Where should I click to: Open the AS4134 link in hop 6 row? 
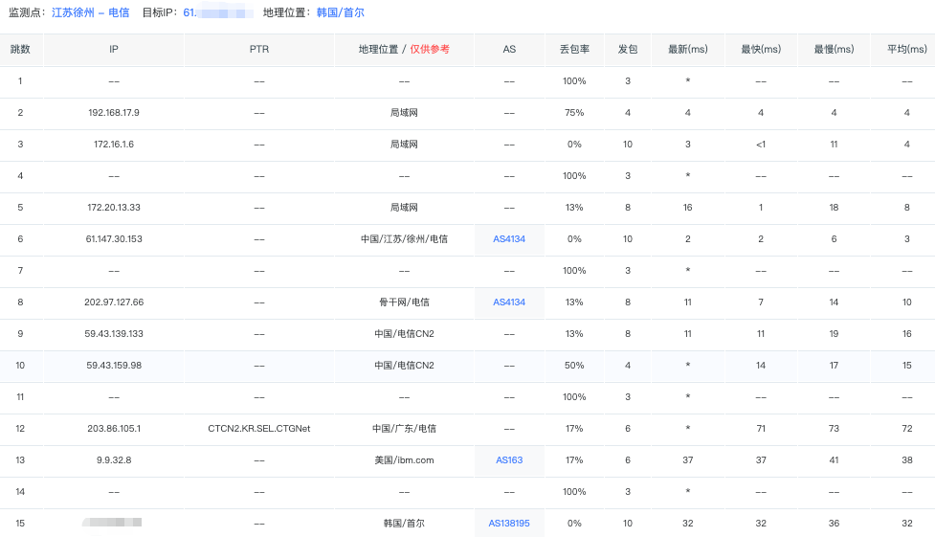pos(509,239)
